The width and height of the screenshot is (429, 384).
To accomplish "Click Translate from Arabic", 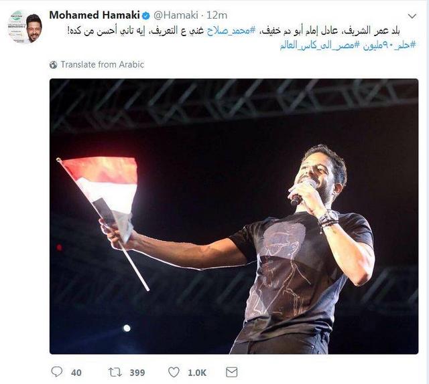I will click(x=103, y=65).
